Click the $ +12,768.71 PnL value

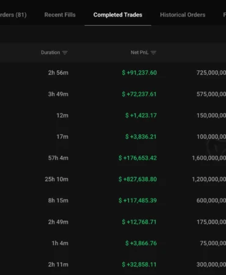pyautogui.click(x=139, y=222)
